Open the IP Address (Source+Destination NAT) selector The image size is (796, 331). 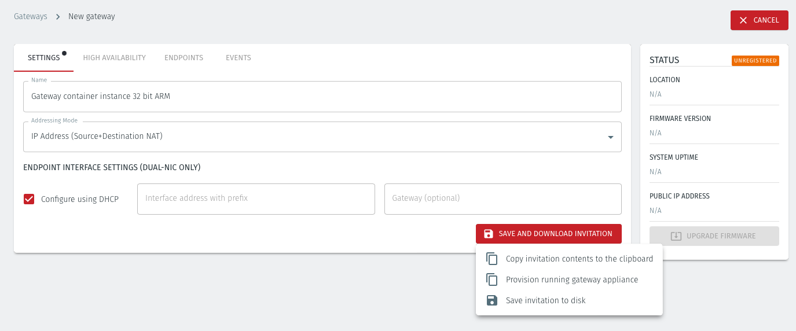[x=313, y=137]
